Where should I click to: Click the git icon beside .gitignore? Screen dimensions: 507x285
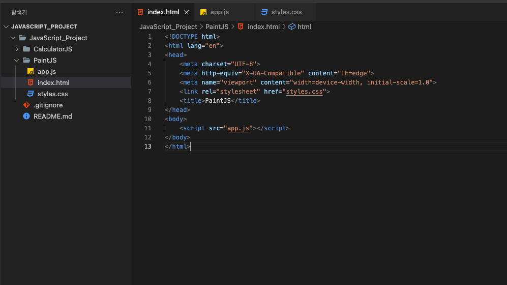tap(26, 105)
